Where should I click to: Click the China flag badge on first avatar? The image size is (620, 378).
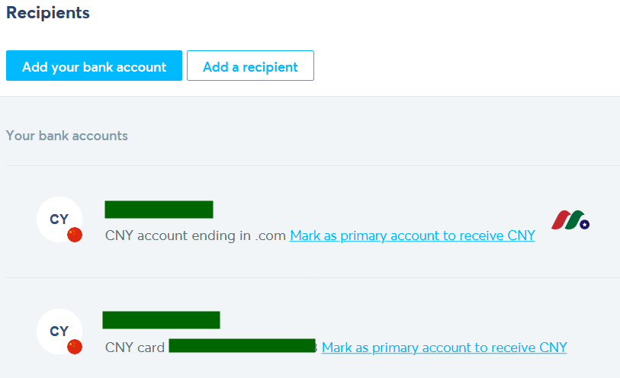click(x=75, y=235)
